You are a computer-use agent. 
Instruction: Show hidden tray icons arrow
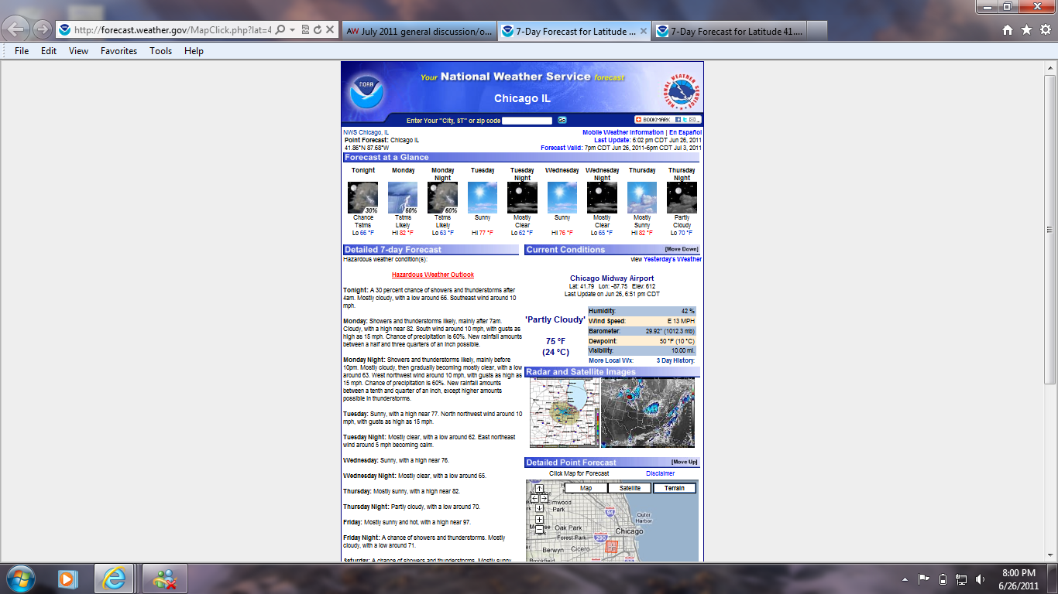(905, 579)
